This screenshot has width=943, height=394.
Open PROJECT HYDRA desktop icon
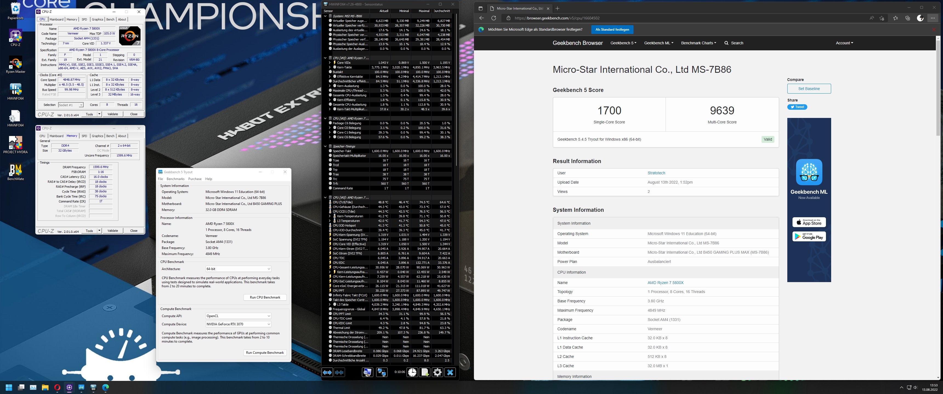point(15,145)
